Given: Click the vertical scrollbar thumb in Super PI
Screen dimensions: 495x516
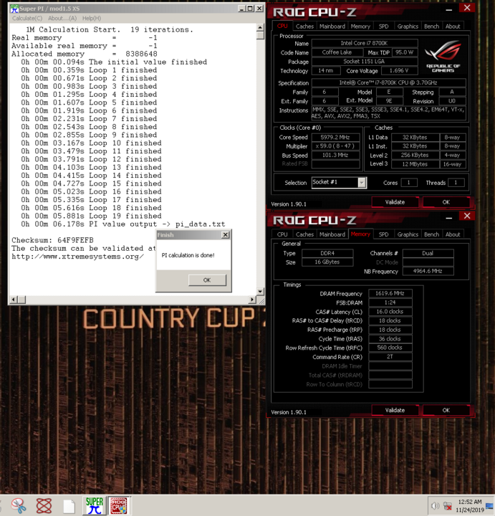Looking at the screenshot, I should tap(260, 35).
